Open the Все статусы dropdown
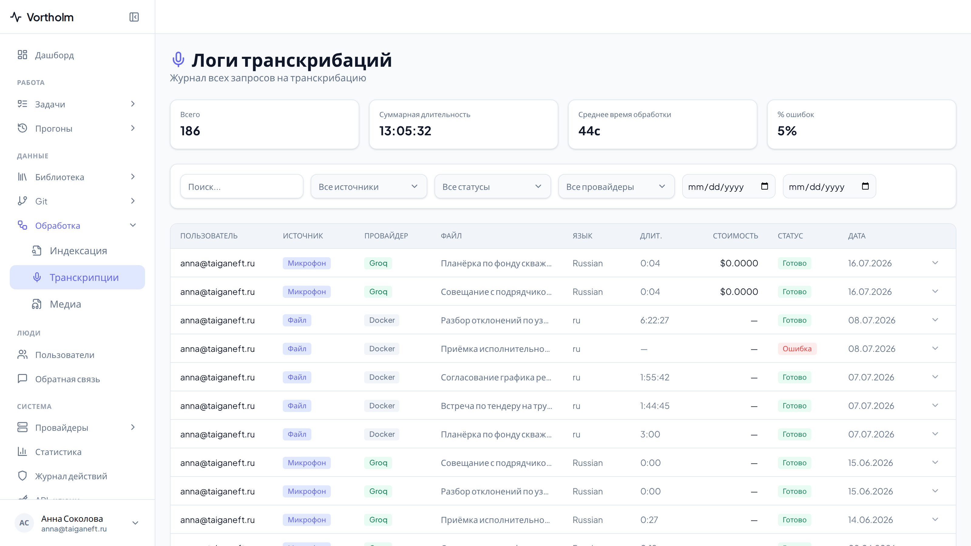Viewport: 971px width, 546px height. (492, 187)
